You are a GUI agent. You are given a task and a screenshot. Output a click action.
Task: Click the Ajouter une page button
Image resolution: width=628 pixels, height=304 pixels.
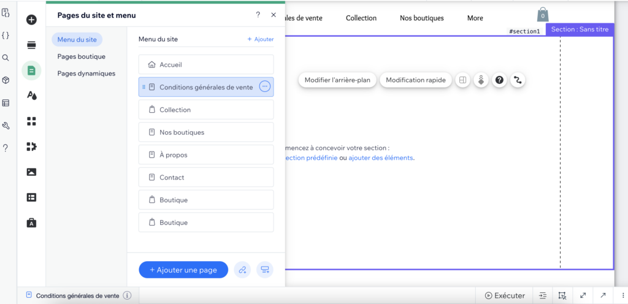pyautogui.click(x=183, y=270)
